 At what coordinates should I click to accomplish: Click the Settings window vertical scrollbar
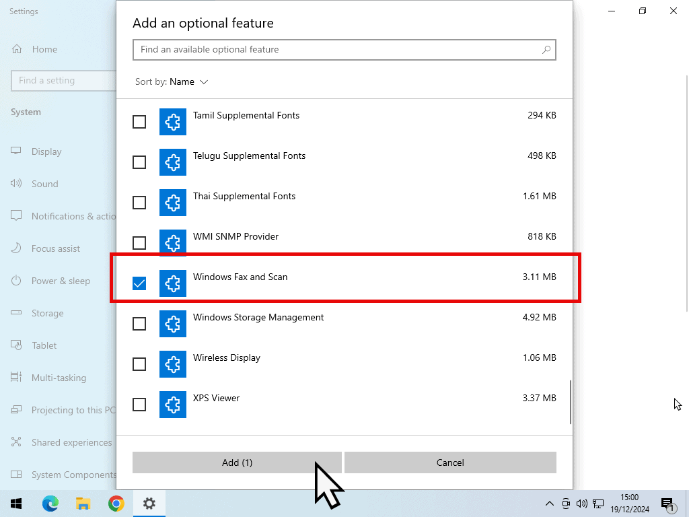pos(687,193)
